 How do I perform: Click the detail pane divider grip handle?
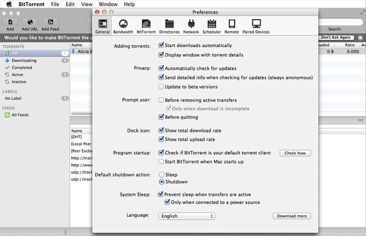click(360, 120)
